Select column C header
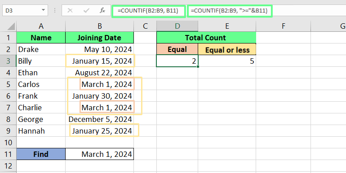Screen dimensions: 346x173 point(145,26)
